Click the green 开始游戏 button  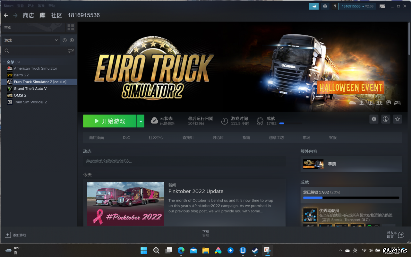(x=110, y=121)
